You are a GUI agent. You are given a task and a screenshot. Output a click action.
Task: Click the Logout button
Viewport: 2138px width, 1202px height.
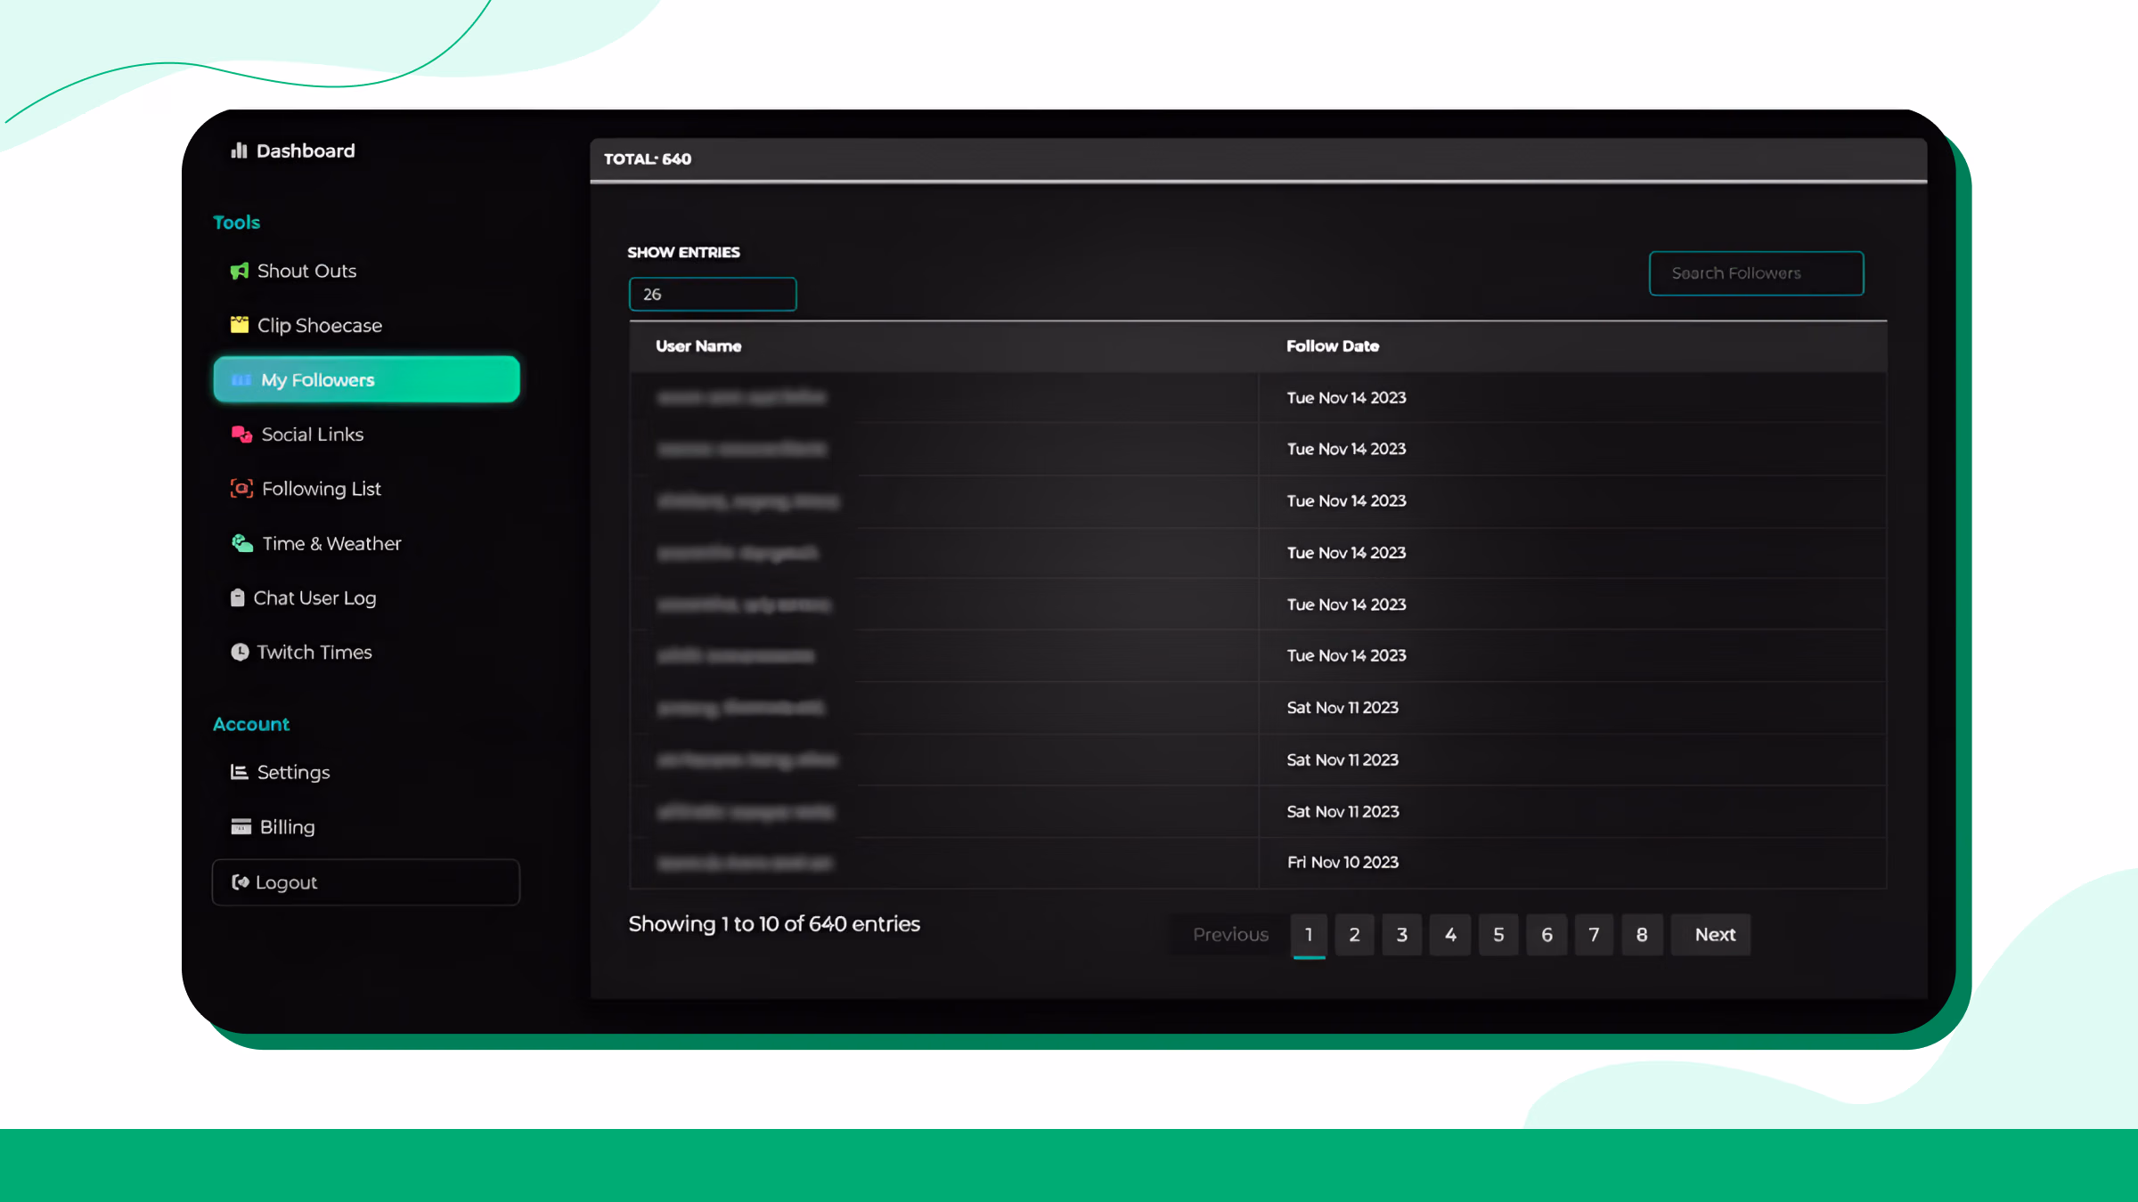[x=366, y=882]
